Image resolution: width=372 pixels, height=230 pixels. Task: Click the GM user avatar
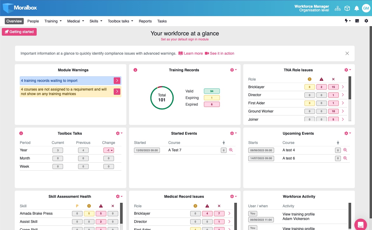click(x=366, y=8)
